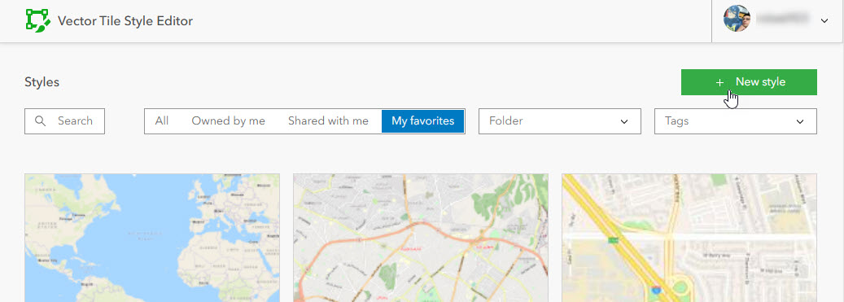Open the Tags dropdown text area
The image size is (844, 302).
point(735,121)
